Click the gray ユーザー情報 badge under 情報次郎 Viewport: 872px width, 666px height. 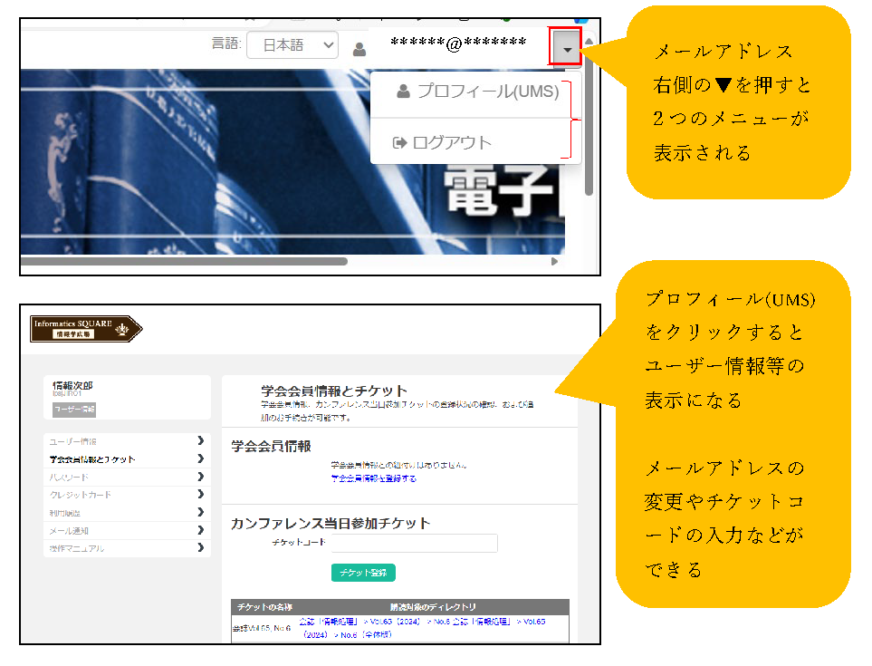tap(74, 410)
